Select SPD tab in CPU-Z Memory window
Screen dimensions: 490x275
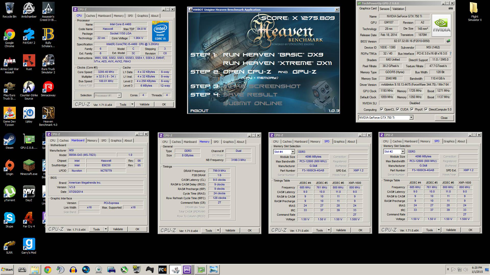coord(216,142)
